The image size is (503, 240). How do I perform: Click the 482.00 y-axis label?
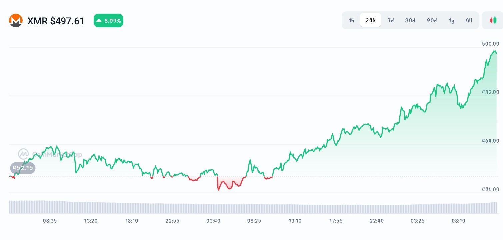[490, 92]
